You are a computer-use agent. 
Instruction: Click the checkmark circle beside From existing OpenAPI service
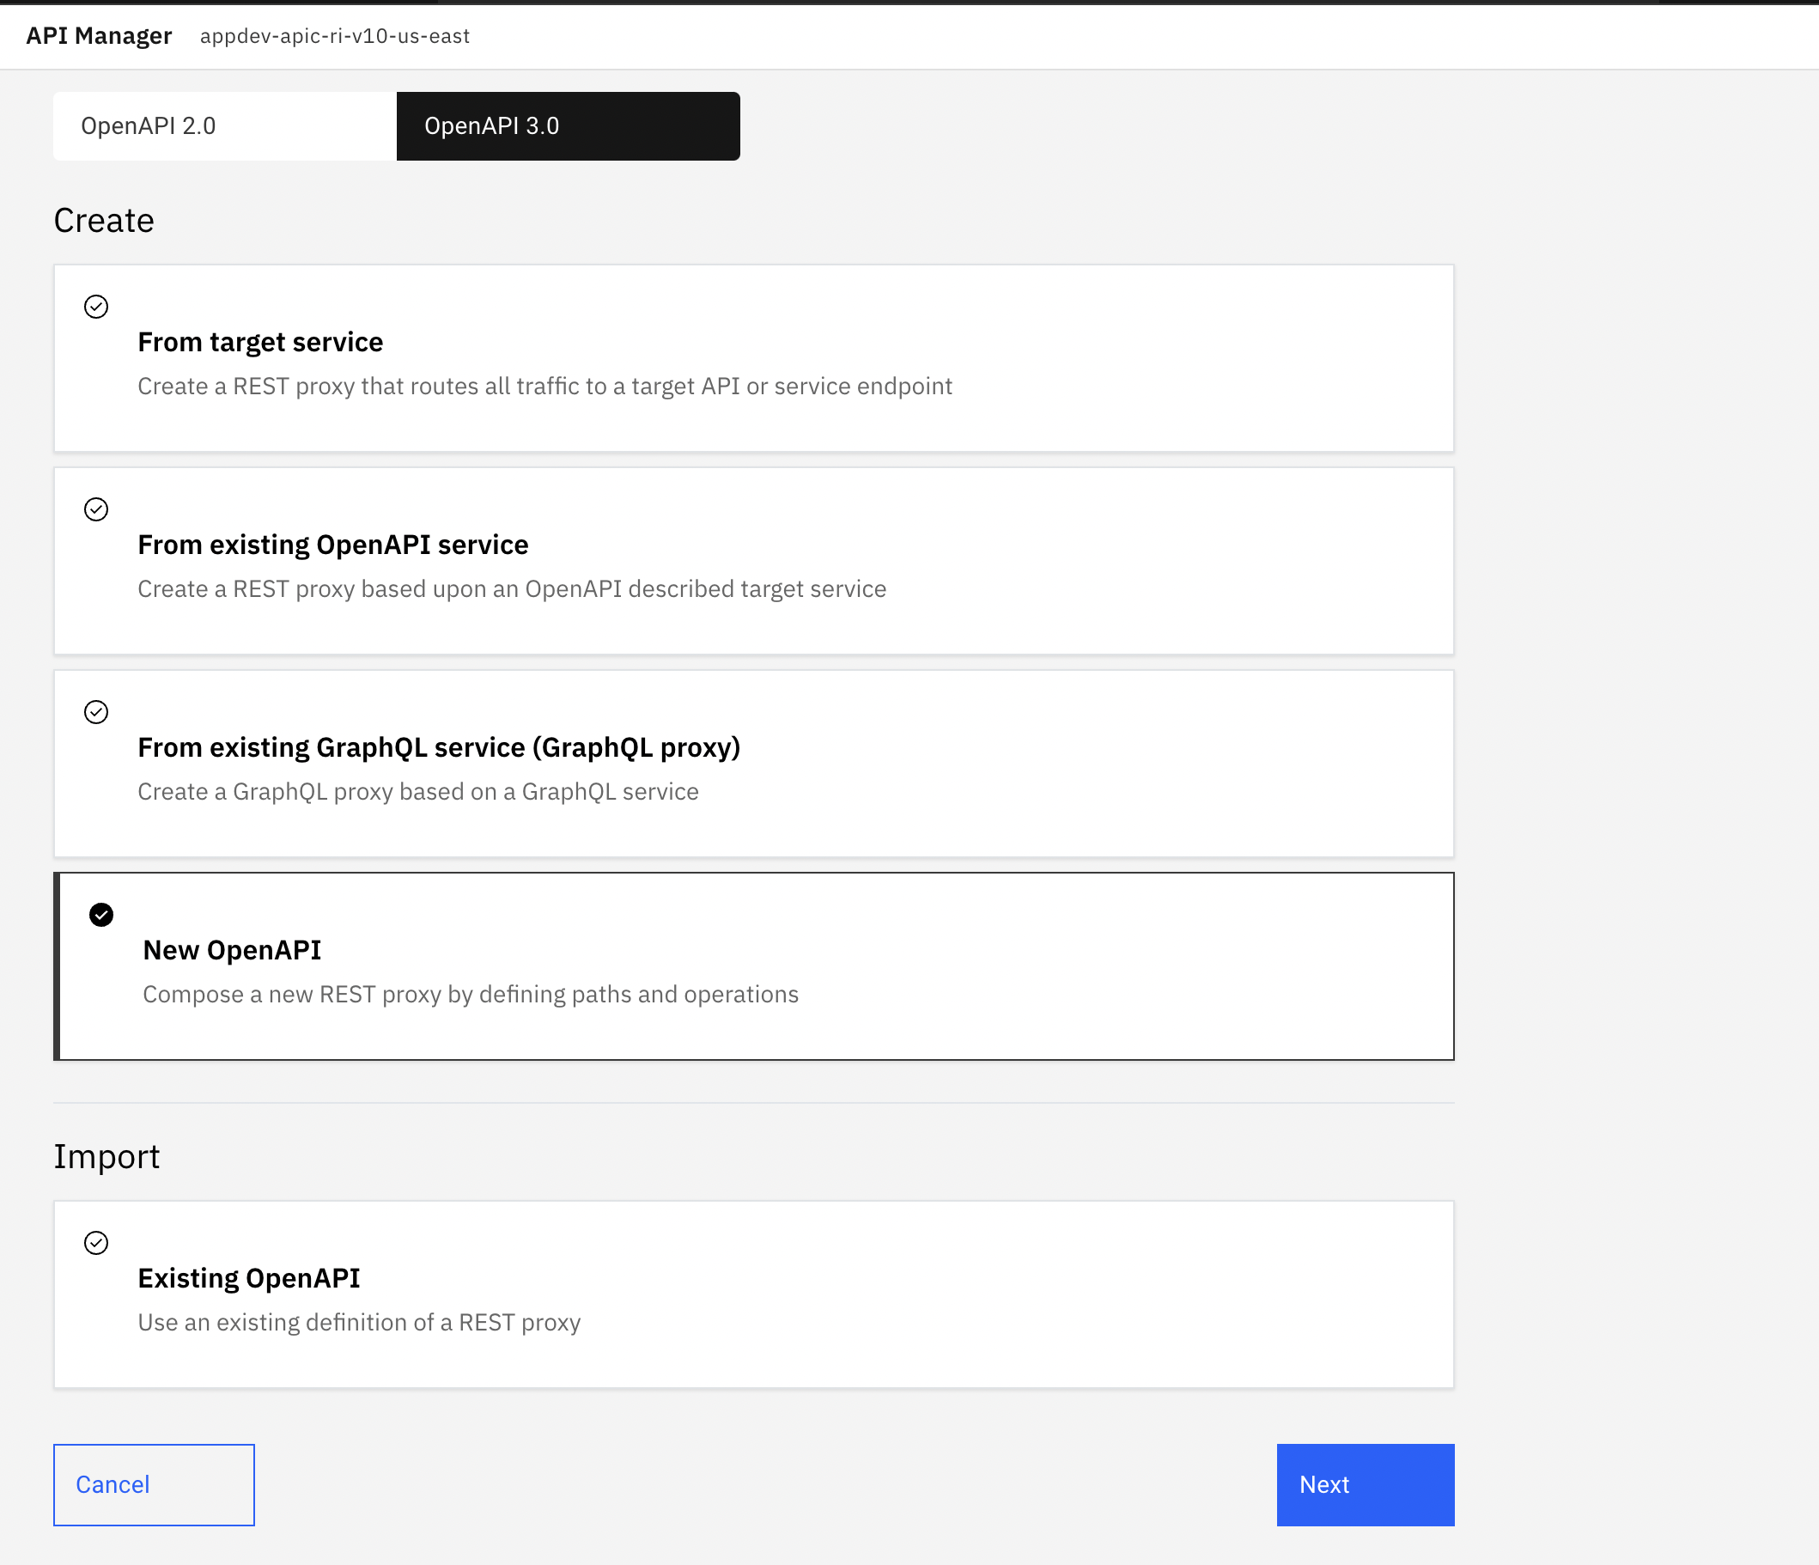coord(96,509)
